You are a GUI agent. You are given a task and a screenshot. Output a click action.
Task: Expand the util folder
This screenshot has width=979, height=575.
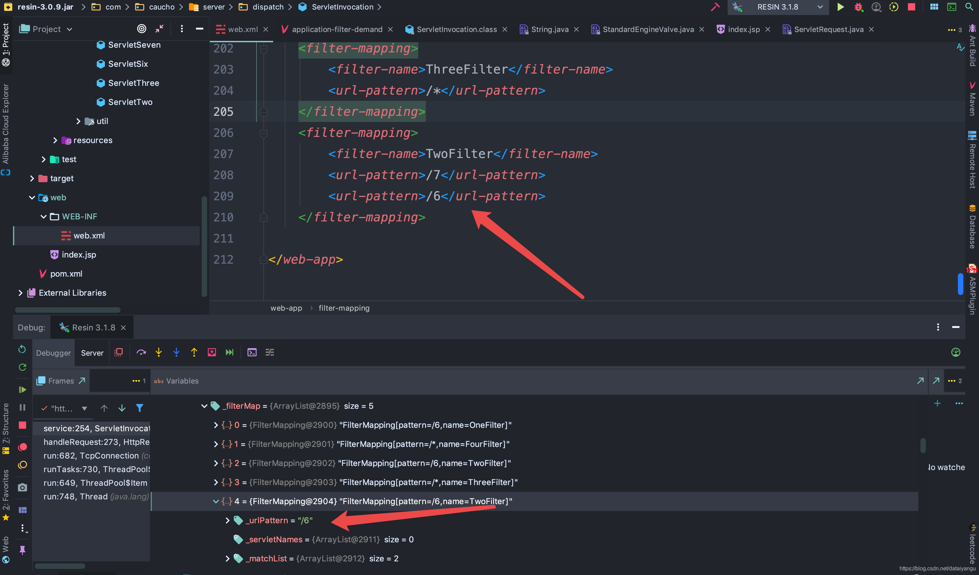(78, 121)
